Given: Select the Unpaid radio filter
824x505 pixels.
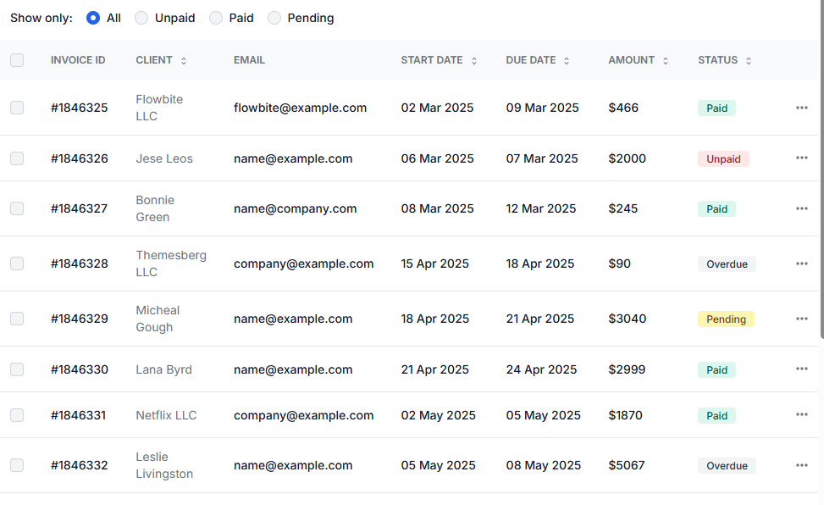Looking at the screenshot, I should tap(141, 18).
